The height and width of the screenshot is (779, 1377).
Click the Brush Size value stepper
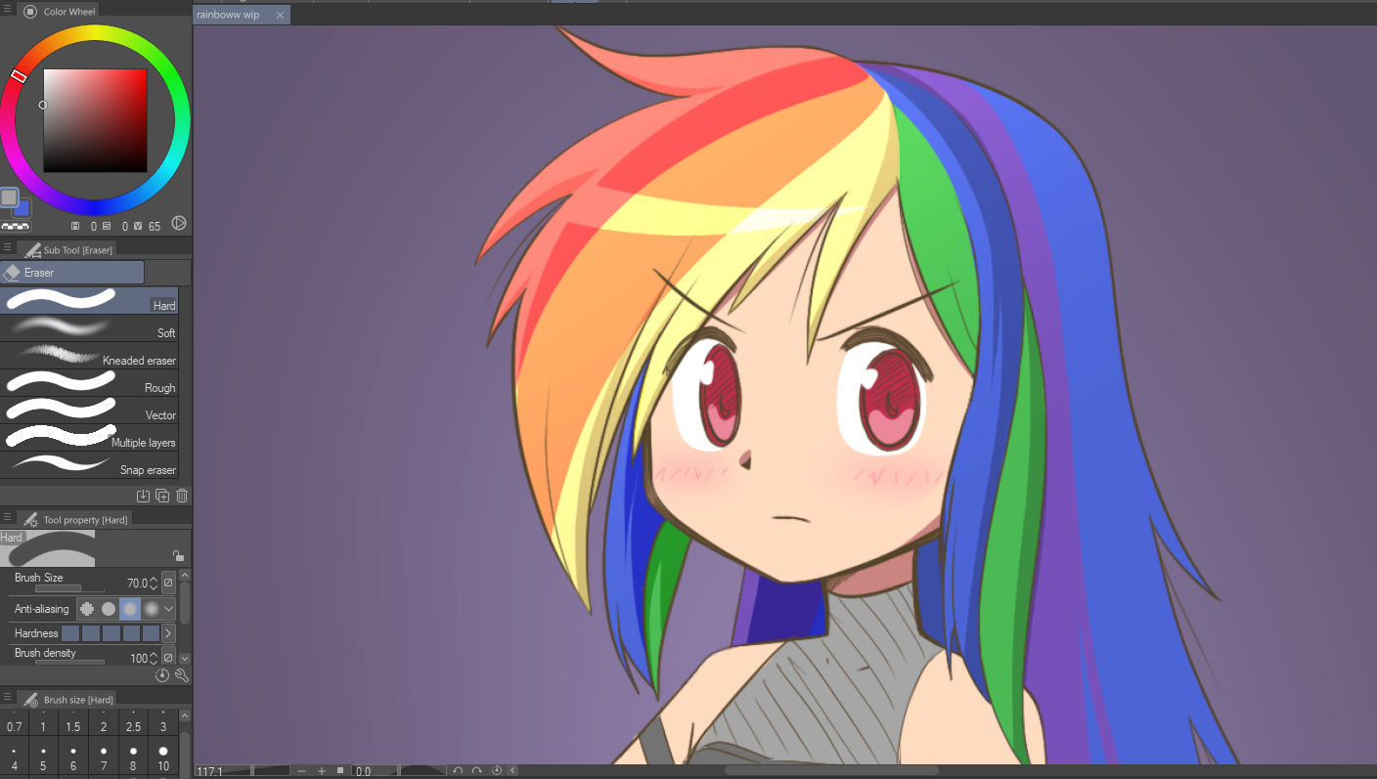(154, 584)
